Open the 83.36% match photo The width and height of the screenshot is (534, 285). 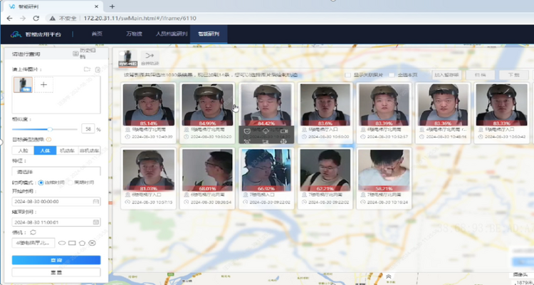tap(443, 105)
